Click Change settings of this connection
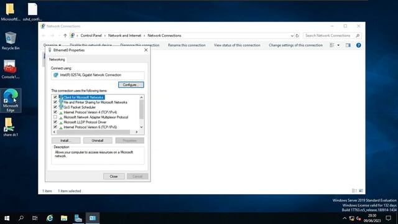 click(x=295, y=45)
